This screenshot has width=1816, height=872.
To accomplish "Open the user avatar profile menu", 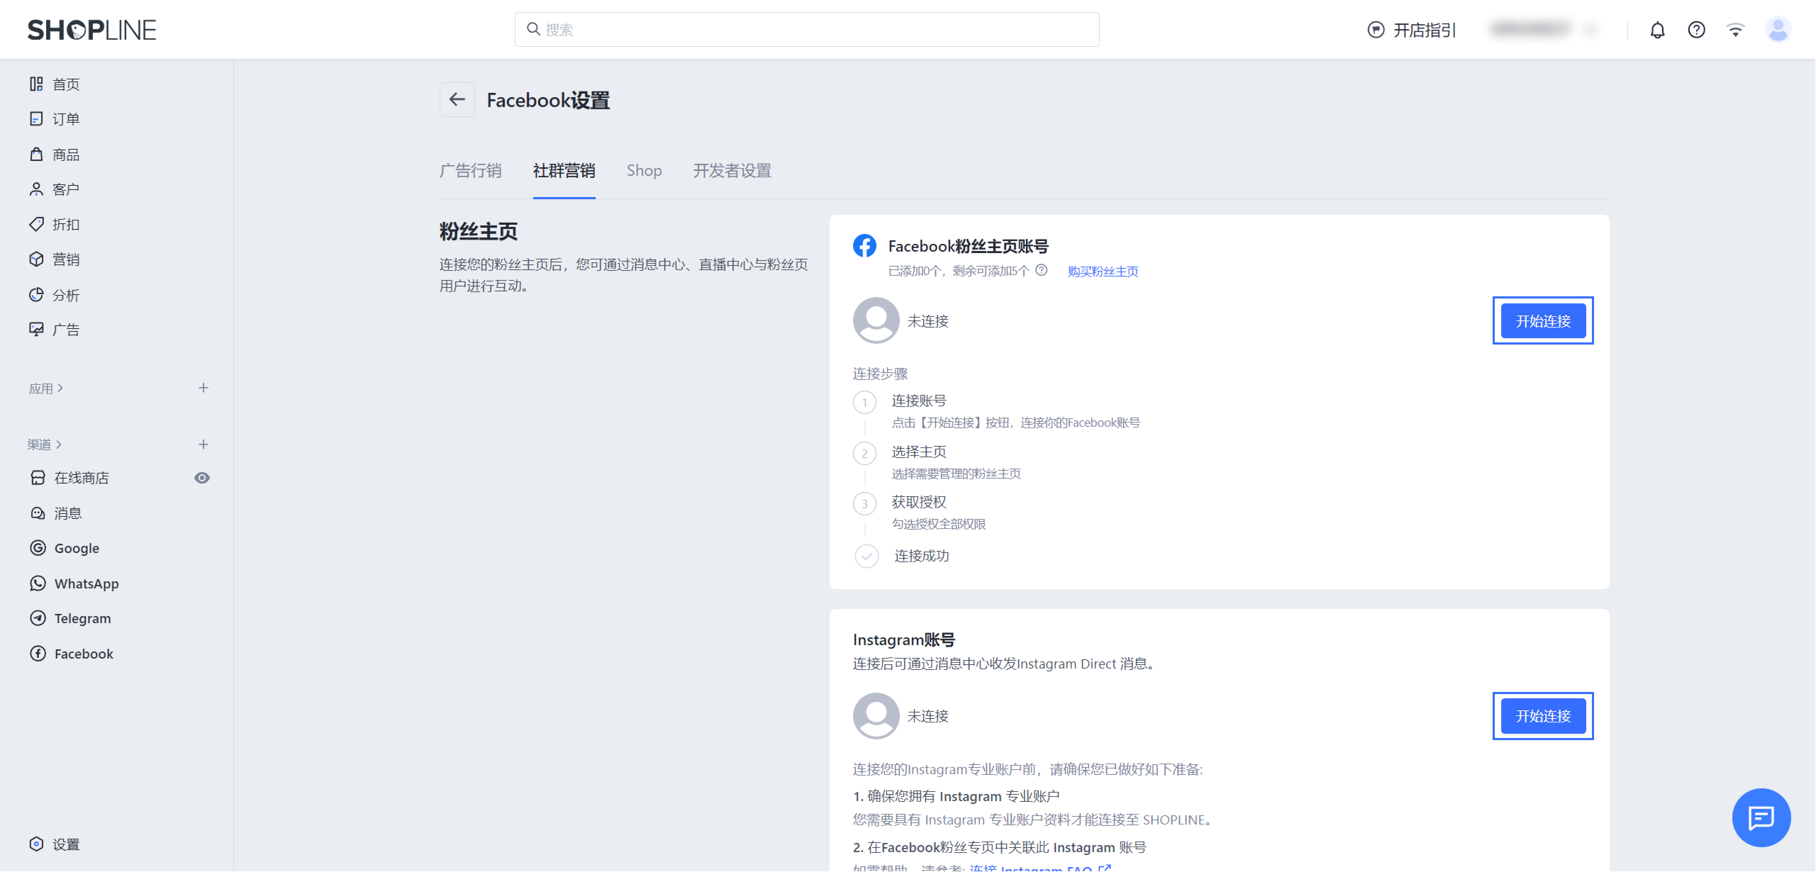I will (x=1778, y=30).
